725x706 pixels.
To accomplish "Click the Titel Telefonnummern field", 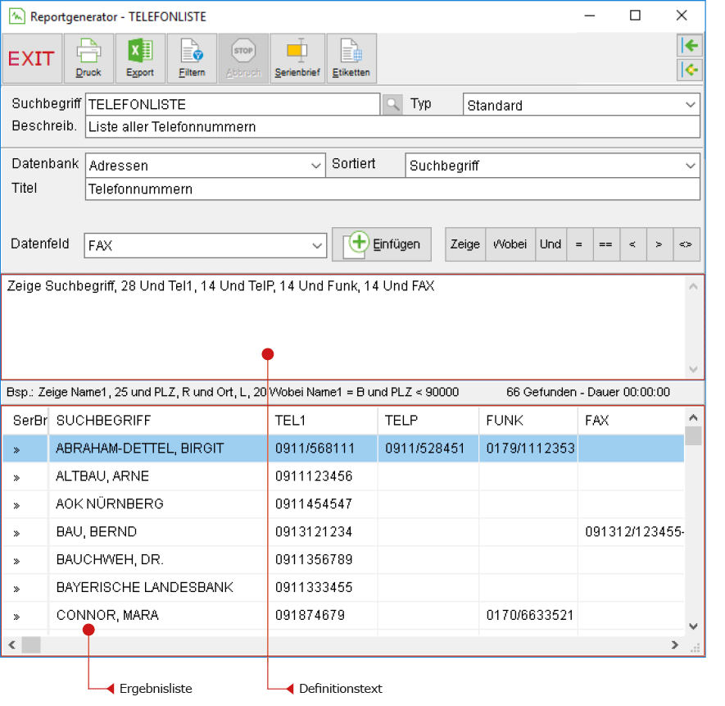I will 392,189.
